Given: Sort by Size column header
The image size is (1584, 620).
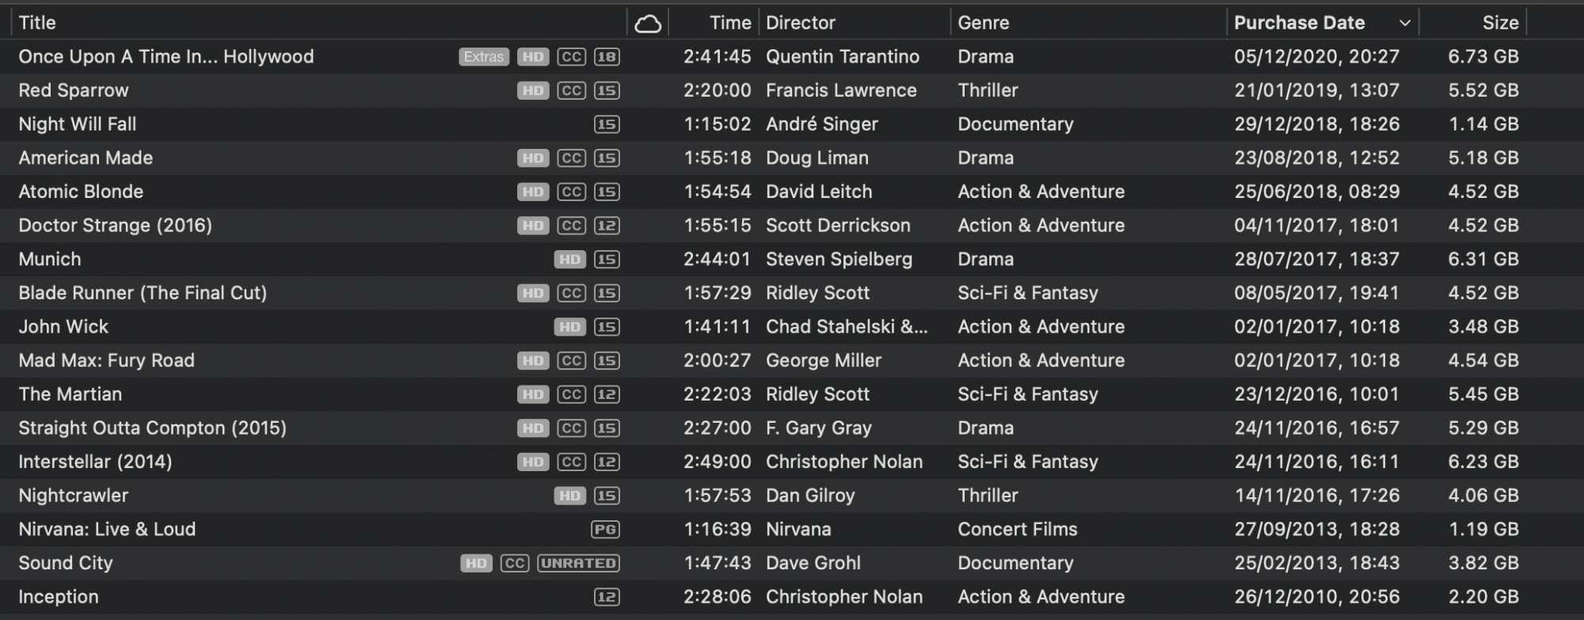Looking at the screenshot, I should click(x=1500, y=23).
